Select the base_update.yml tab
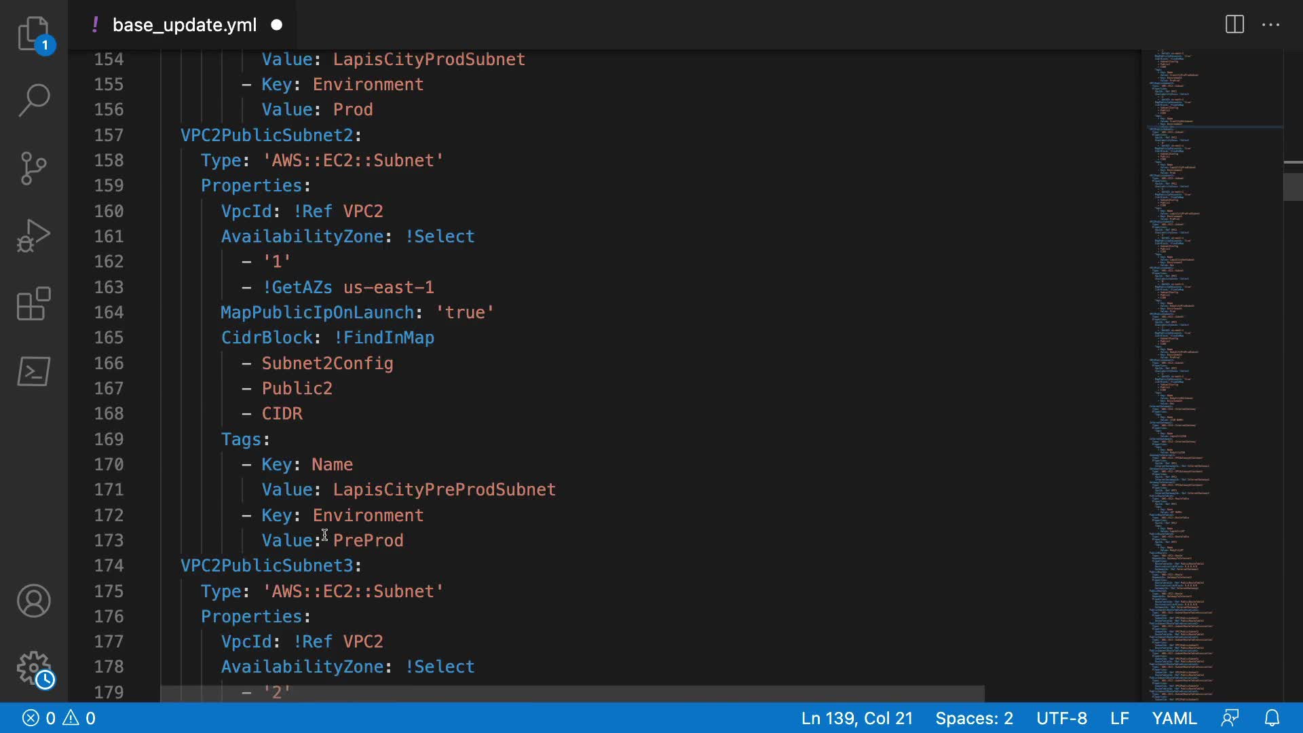Image resolution: width=1303 pixels, height=733 pixels. point(184,25)
